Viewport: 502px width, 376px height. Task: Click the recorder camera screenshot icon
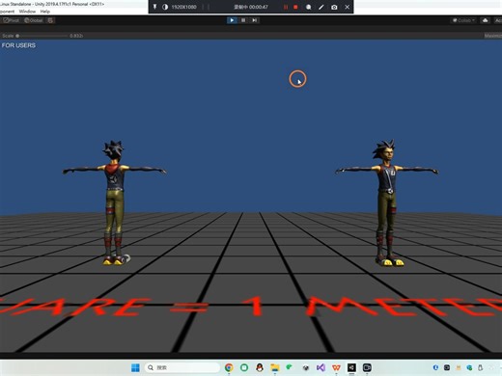point(334,7)
